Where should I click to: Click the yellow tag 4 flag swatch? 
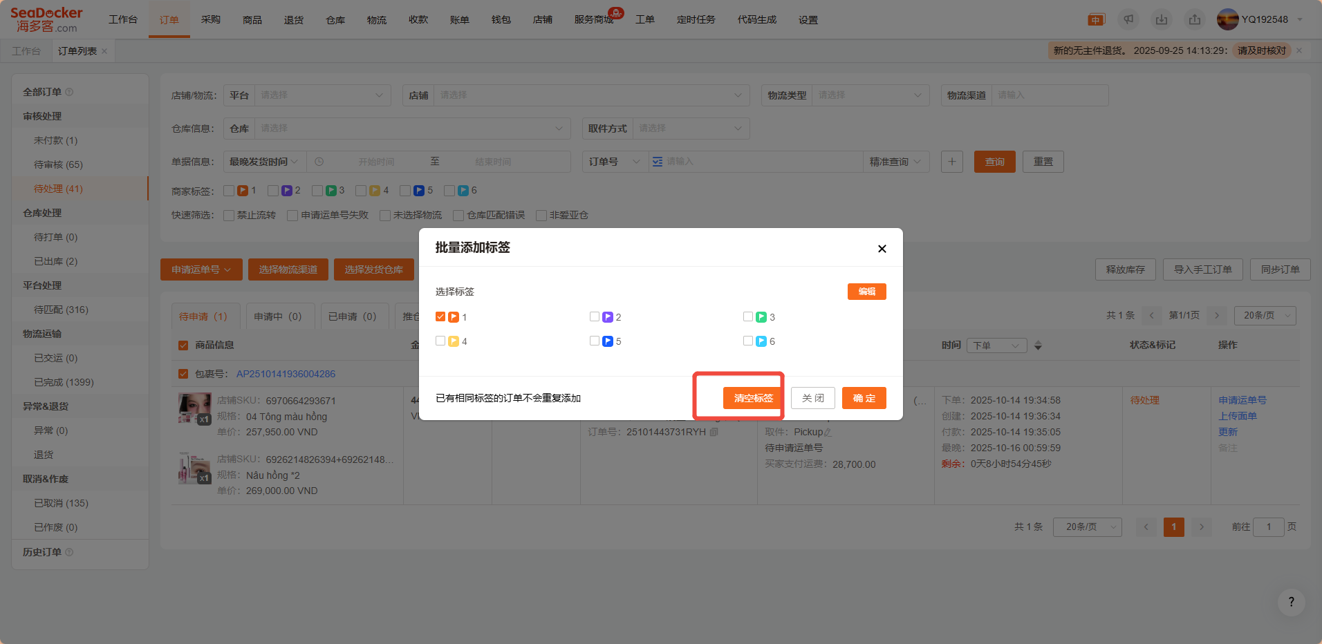pyautogui.click(x=454, y=341)
